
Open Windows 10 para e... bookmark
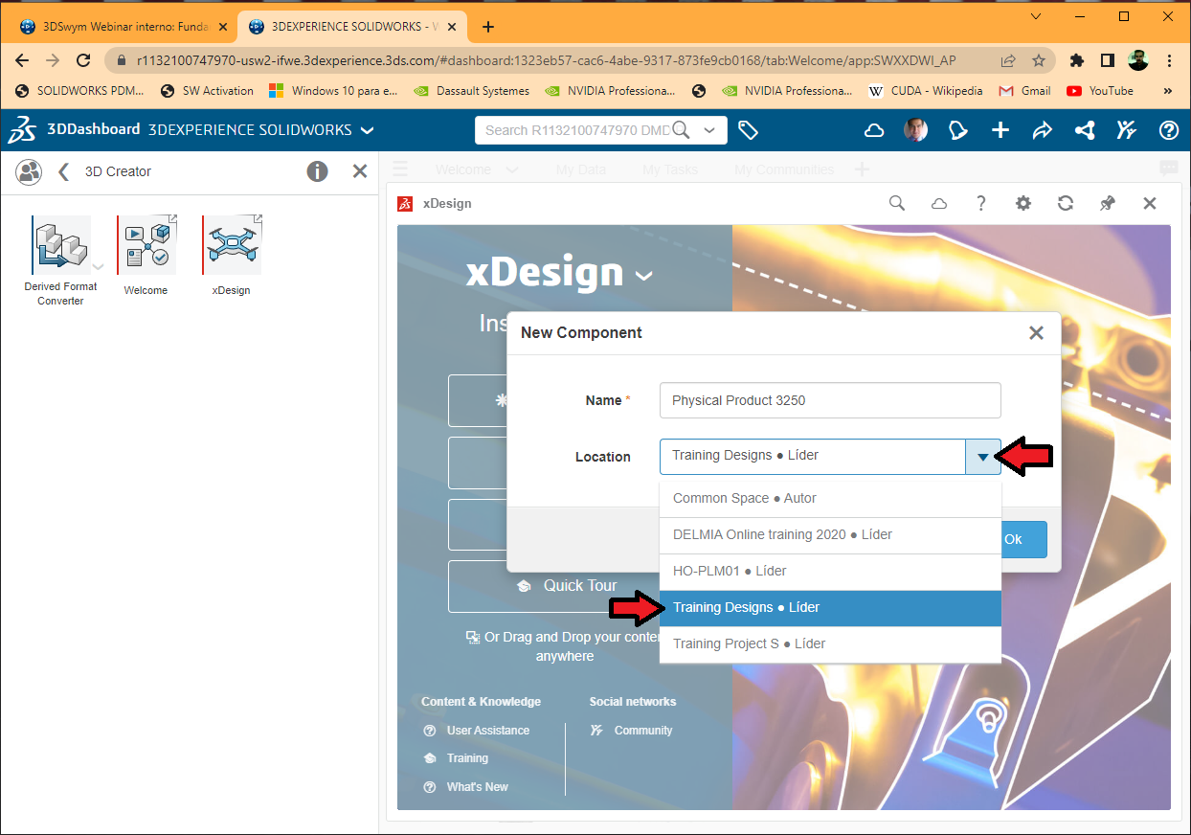pyautogui.click(x=333, y=91)
